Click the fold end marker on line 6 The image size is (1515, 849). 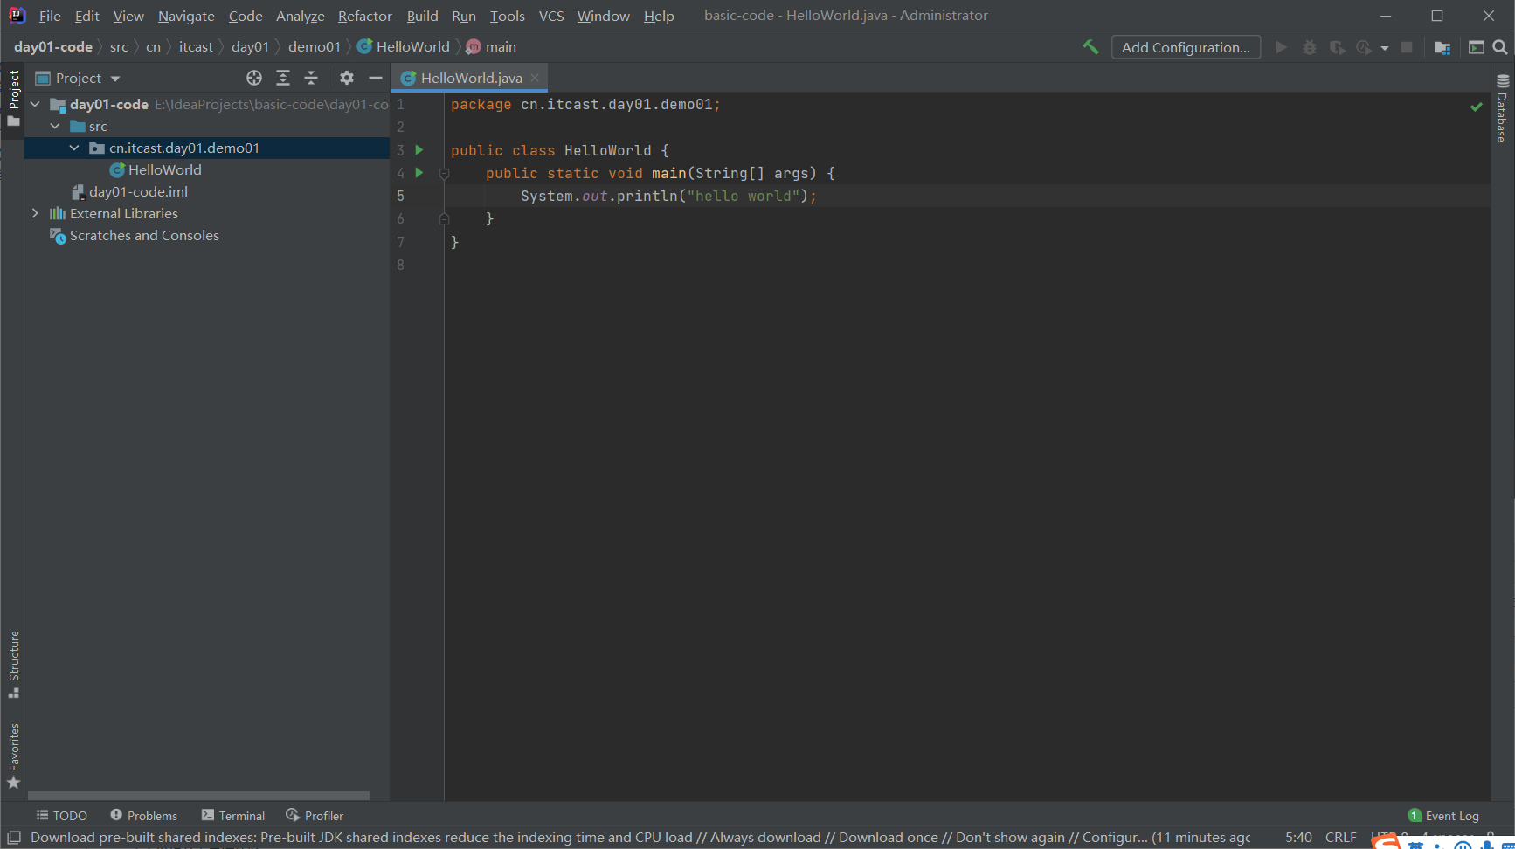444,218
